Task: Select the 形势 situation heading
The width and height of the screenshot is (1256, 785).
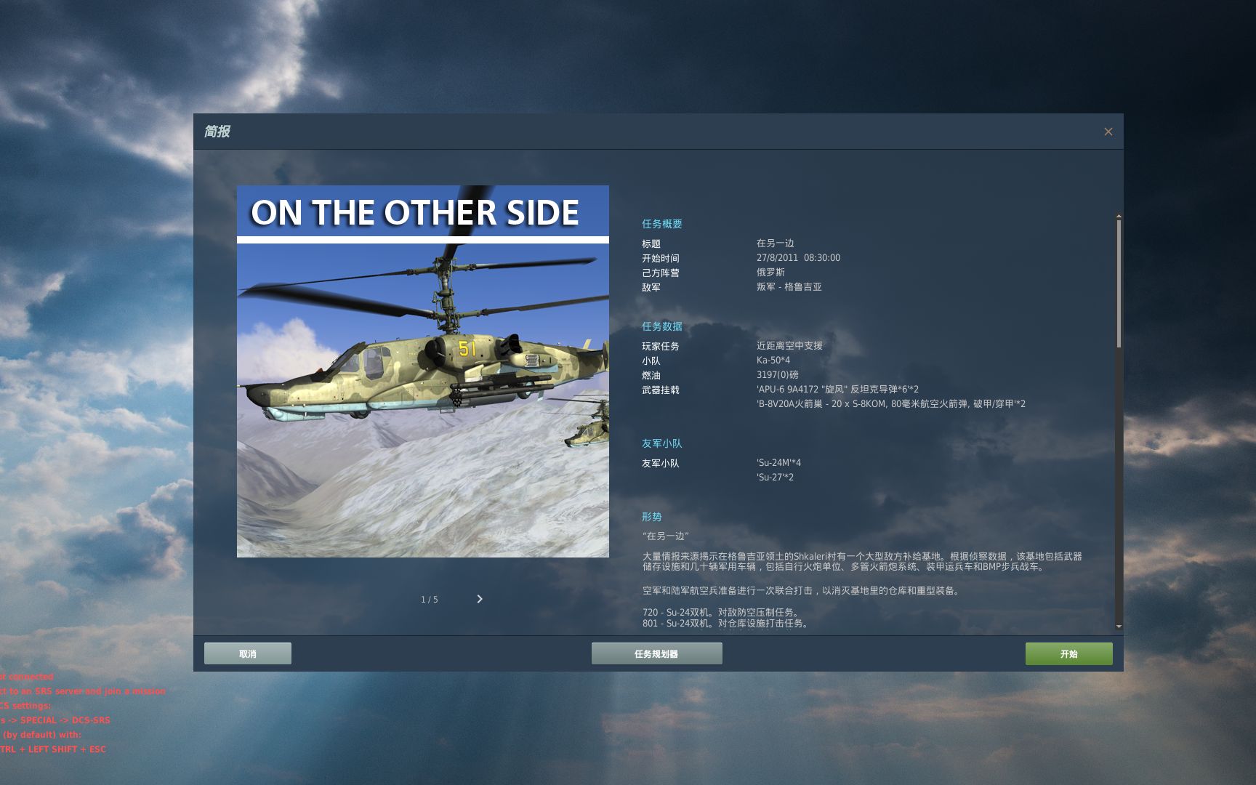Action: [x=651, y=517]
